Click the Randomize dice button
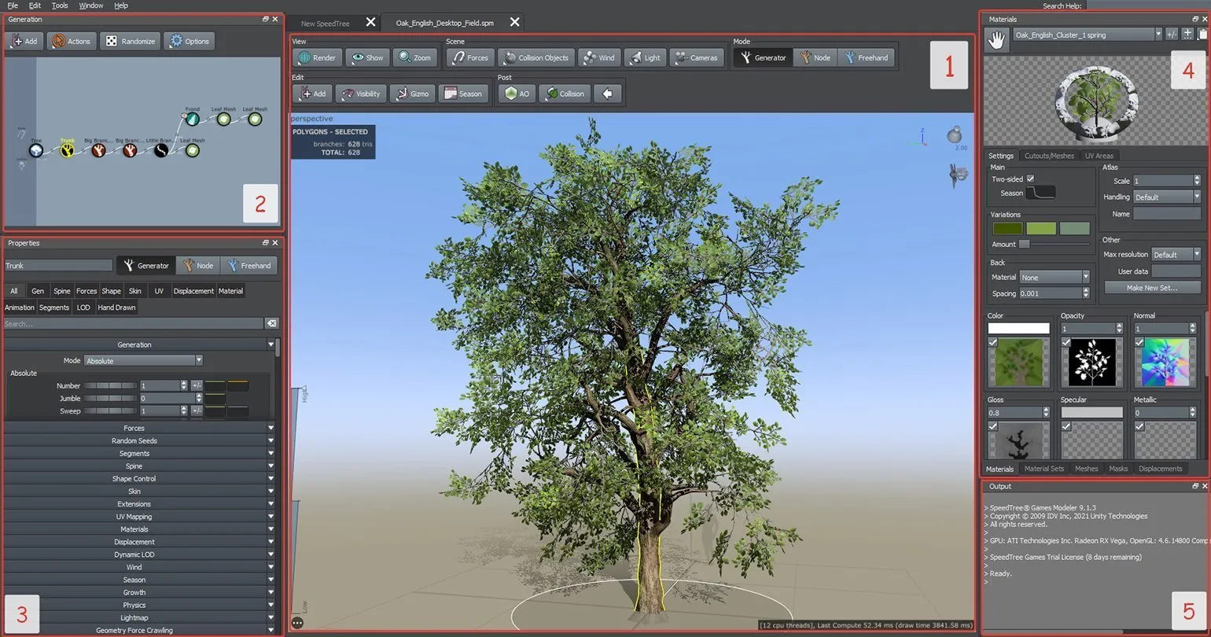 point(131,41)
